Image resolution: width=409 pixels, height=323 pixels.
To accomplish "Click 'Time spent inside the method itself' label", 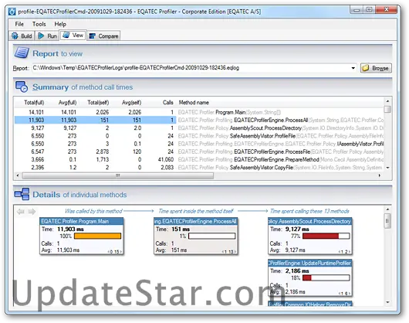I will tap(196, 211).
